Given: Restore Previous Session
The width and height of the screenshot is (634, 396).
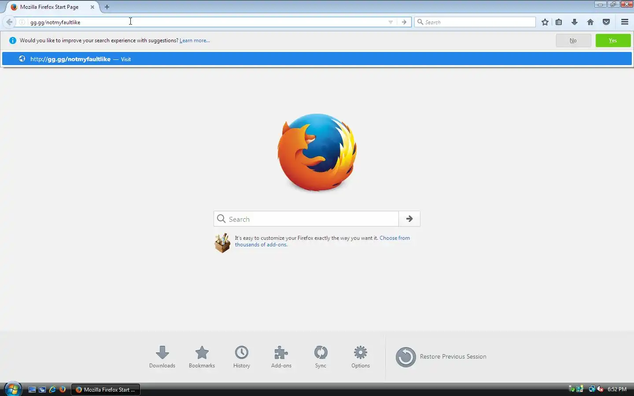Looking at the screenshot, I should tap(441, 357).
